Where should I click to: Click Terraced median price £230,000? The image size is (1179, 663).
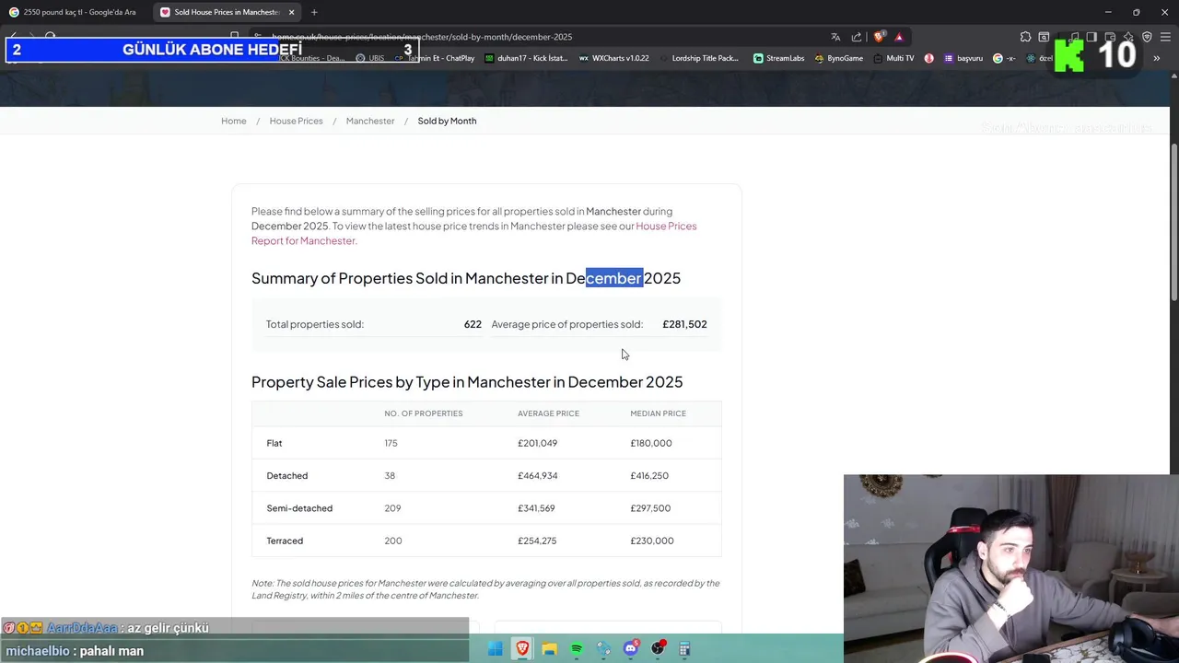(x=652, y=541)
